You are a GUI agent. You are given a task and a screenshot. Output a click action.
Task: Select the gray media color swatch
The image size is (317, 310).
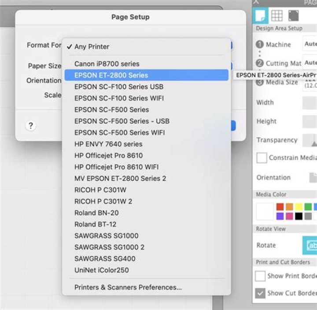click(x=308, y=216)
